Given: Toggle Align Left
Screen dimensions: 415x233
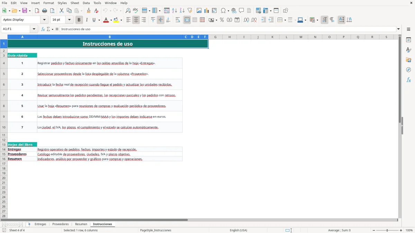Looking at the screenshot, I should point(128,20).
